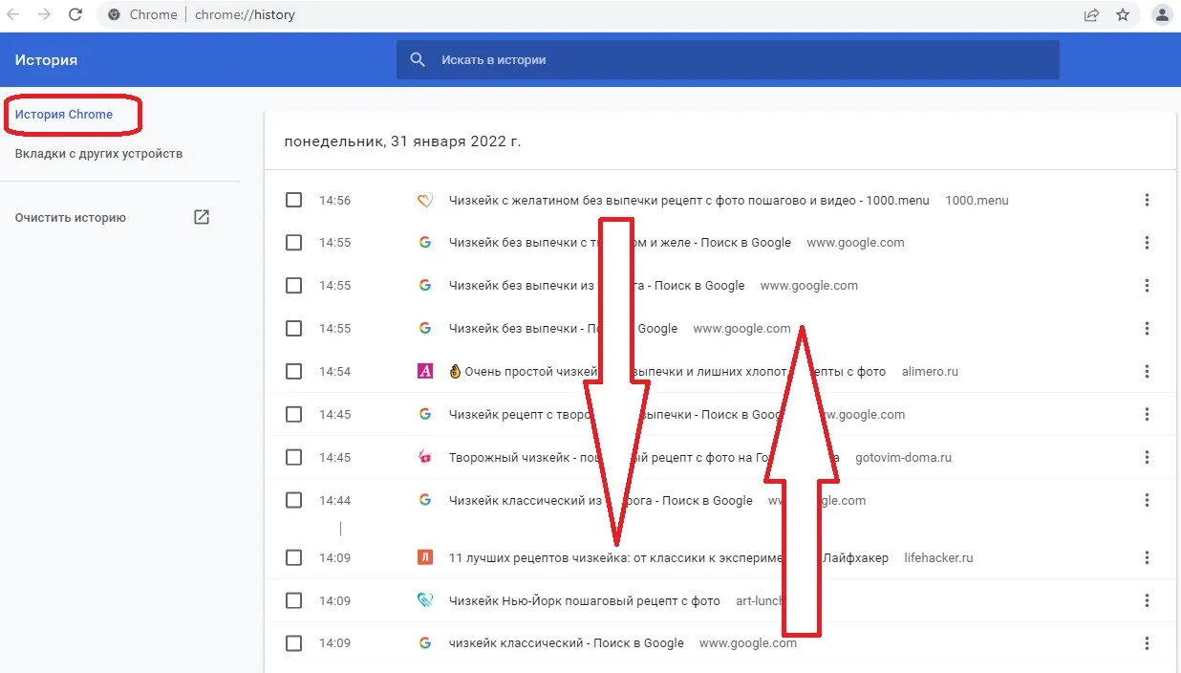Check the box for the 14:56 1000.menu entry
This screenshot has width=1181, height=673.
[293, 200]
